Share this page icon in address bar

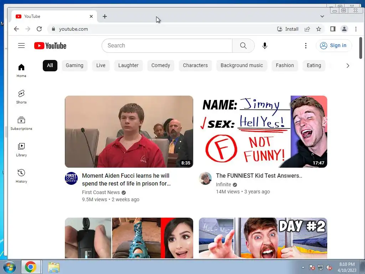[307, 29]
